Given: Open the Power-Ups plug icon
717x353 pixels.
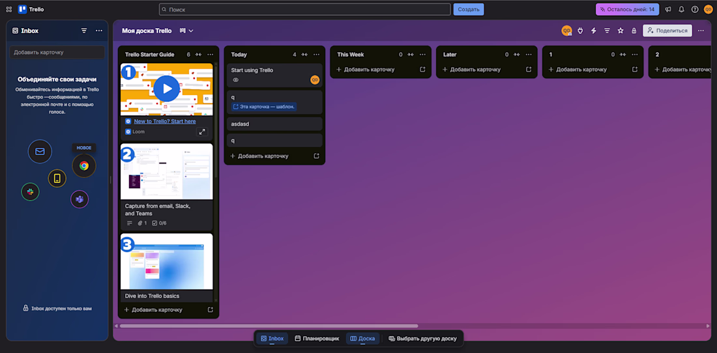Looking at the screenshot, I should pos(580,31).
